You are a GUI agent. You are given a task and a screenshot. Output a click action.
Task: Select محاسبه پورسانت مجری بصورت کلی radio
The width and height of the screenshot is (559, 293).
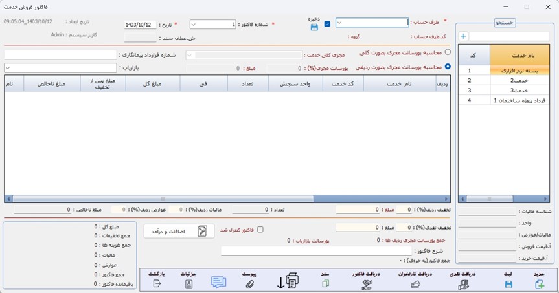(x=448, y=52)
